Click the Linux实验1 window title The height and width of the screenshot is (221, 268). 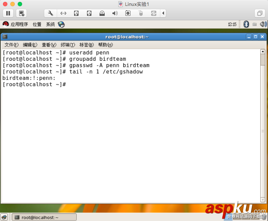click(x=137, y=4)
